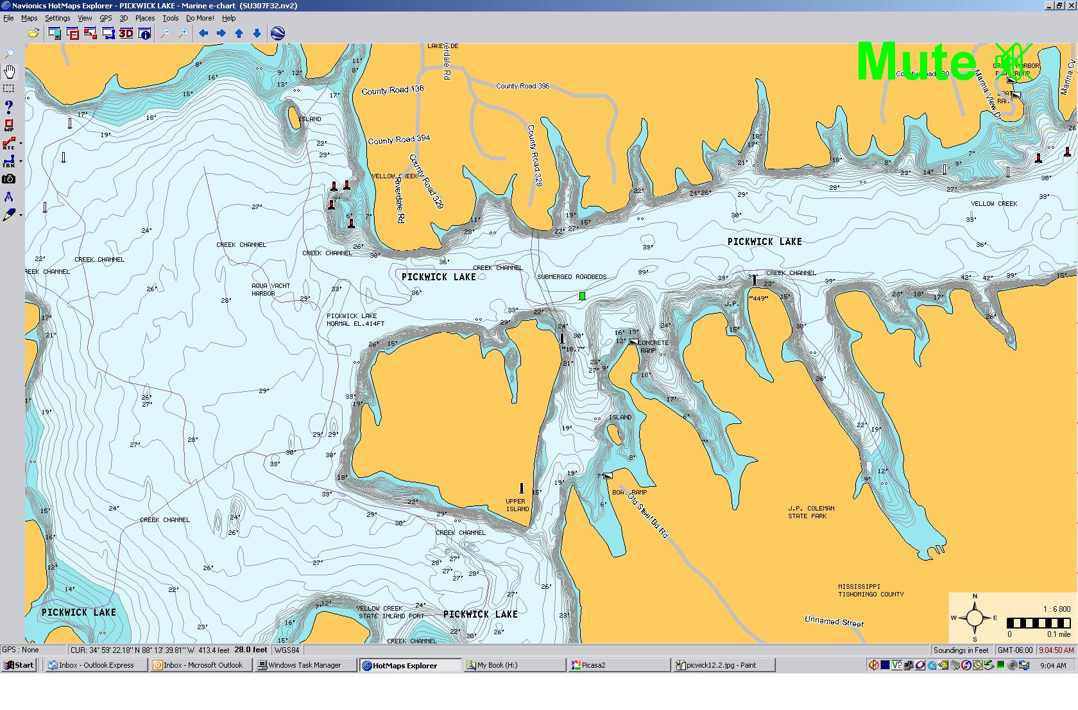
Task: Expand the pencil tool dropdown arrow
Action: pyautogui.click(x=21, y=216)
